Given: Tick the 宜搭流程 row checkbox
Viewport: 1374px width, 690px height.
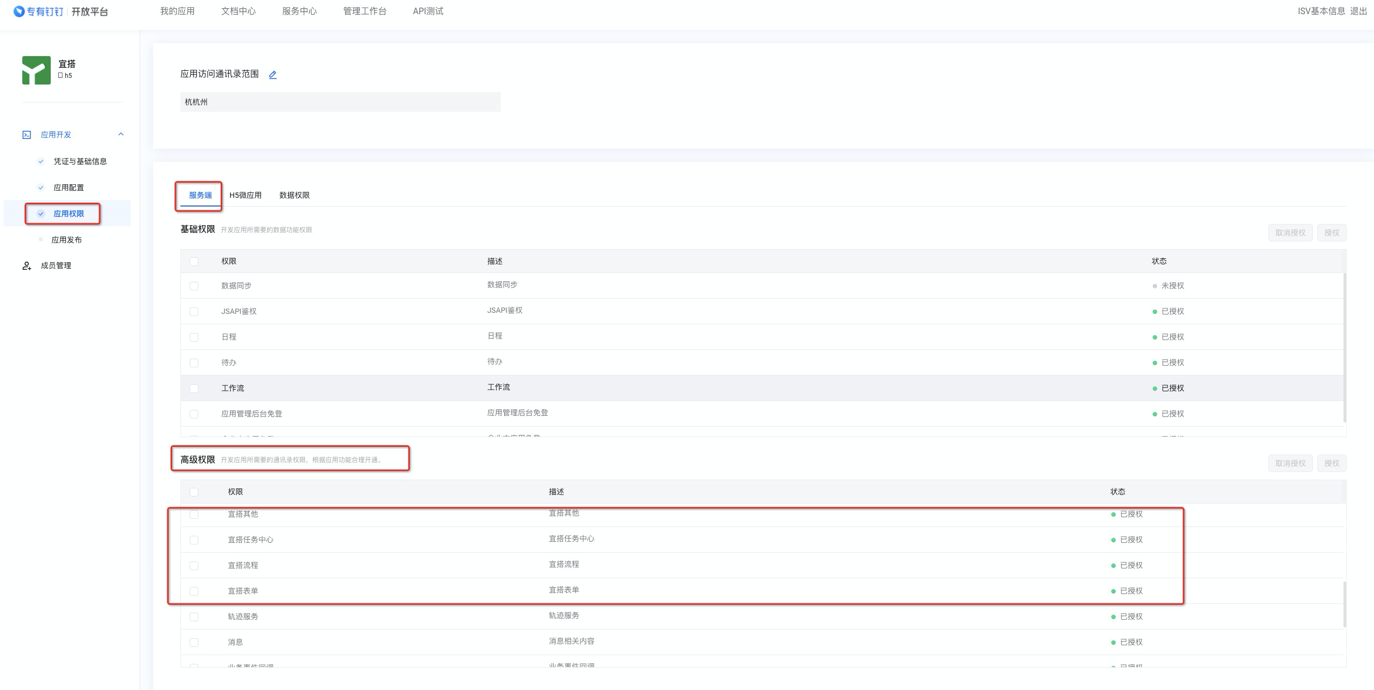Looking at the screenshot, I should point(194,566).
